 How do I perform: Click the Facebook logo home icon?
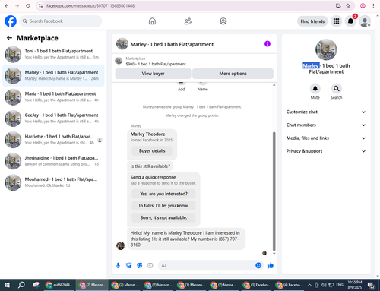click(x=11, y=21)
